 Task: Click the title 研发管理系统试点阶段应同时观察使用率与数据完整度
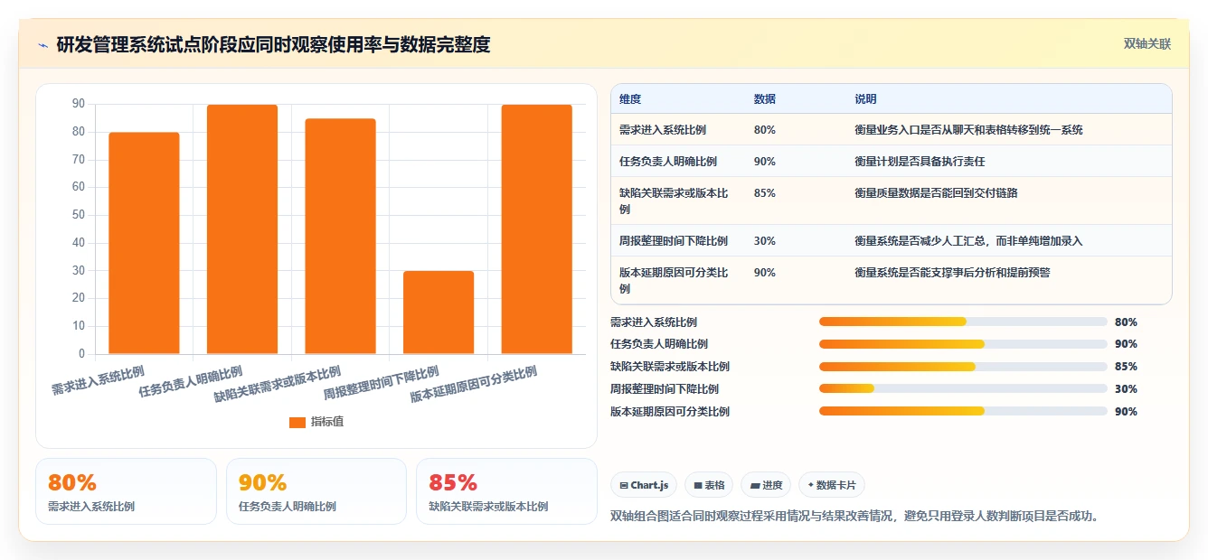click(273, 44)
